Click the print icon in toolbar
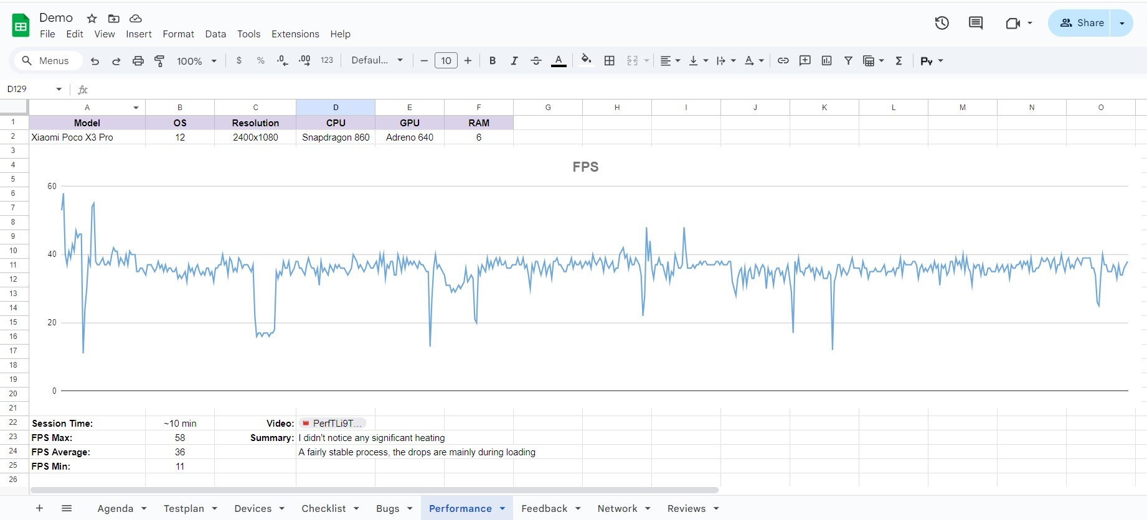Image resolution: width=1147 pixels, height=520 pixels. tap(138, 61)
